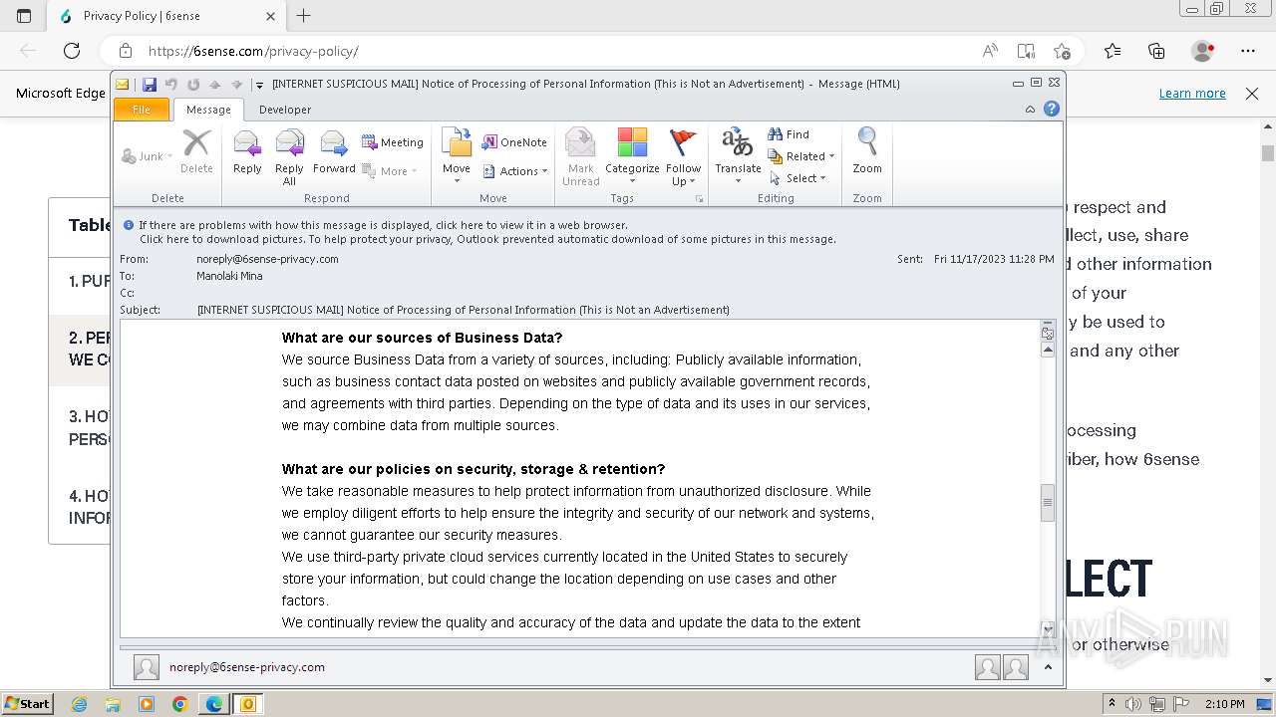Image resolution: width=1276 pixels, height=717 pixels.
Task: Send message to OneNote
Action: 514,142
